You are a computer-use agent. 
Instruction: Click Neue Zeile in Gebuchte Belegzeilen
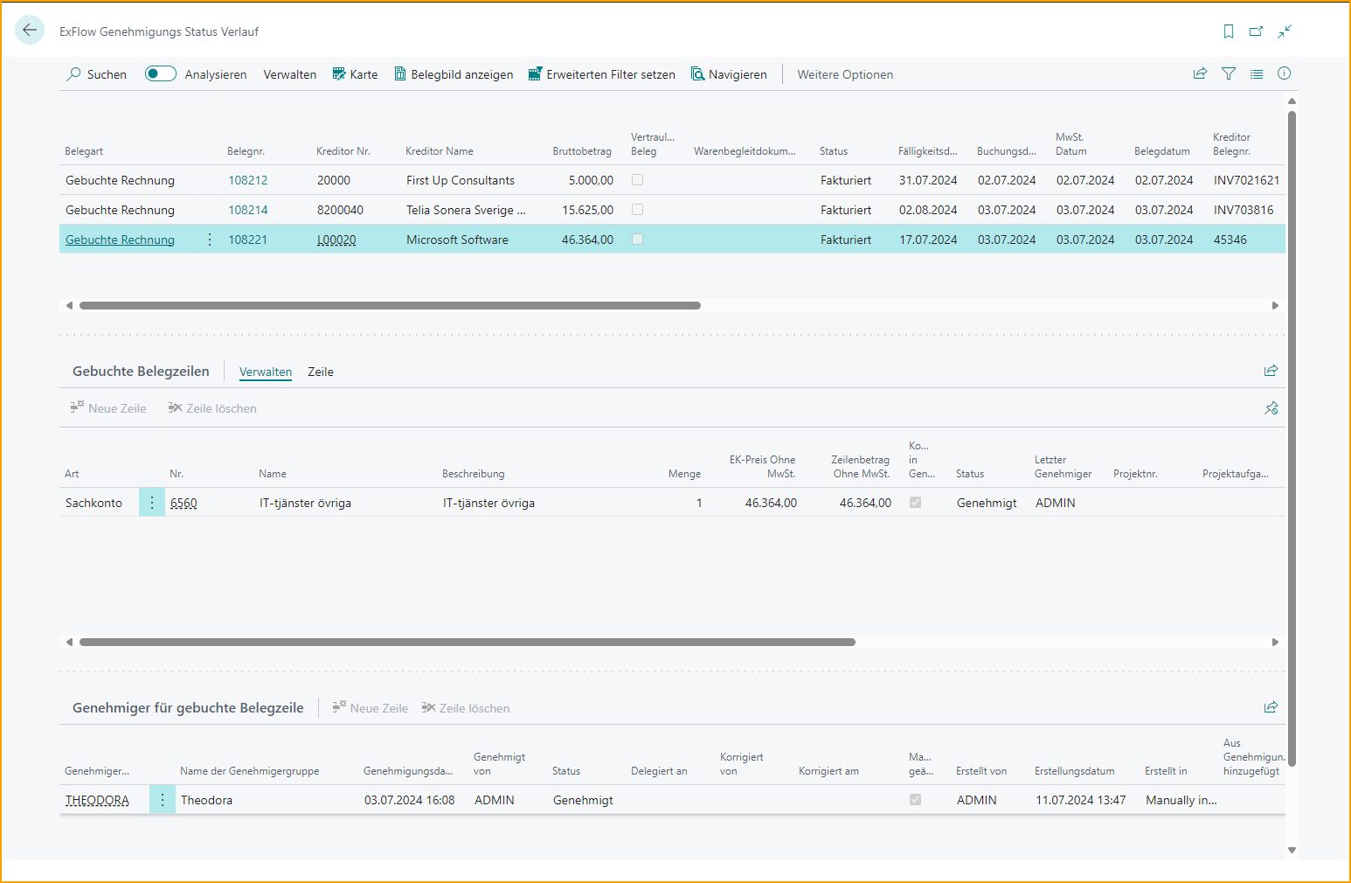coord(108,408)
